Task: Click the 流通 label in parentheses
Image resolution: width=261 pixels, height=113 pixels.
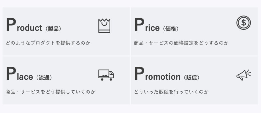Action: (x=44, y=78)
